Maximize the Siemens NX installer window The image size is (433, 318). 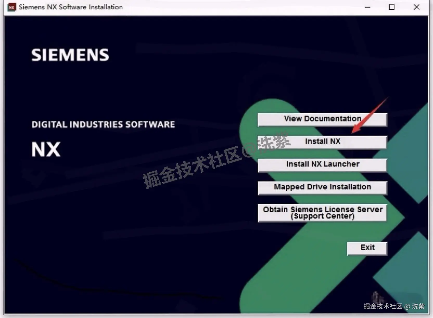click(x=392, y=7)
